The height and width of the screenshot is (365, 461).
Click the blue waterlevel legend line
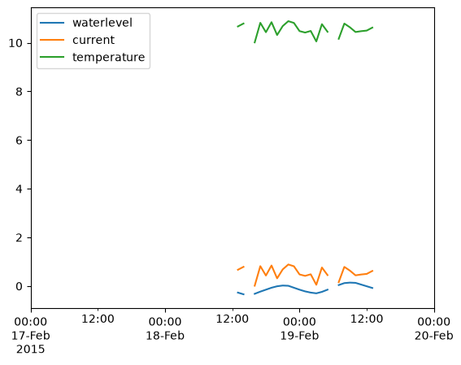52,23
